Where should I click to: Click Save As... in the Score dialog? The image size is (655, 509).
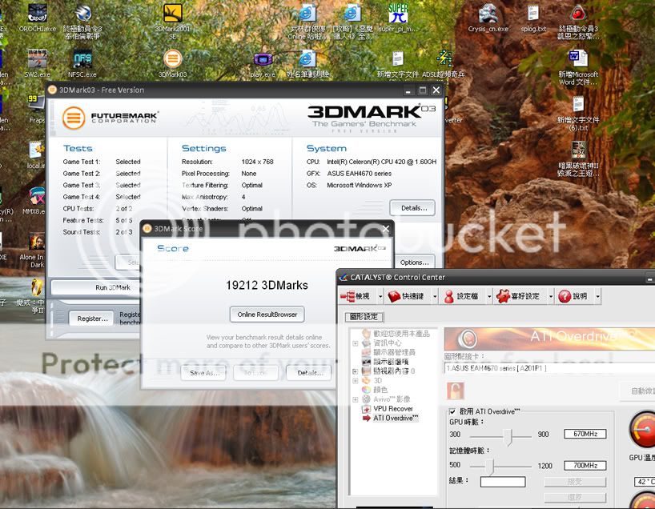204,373
